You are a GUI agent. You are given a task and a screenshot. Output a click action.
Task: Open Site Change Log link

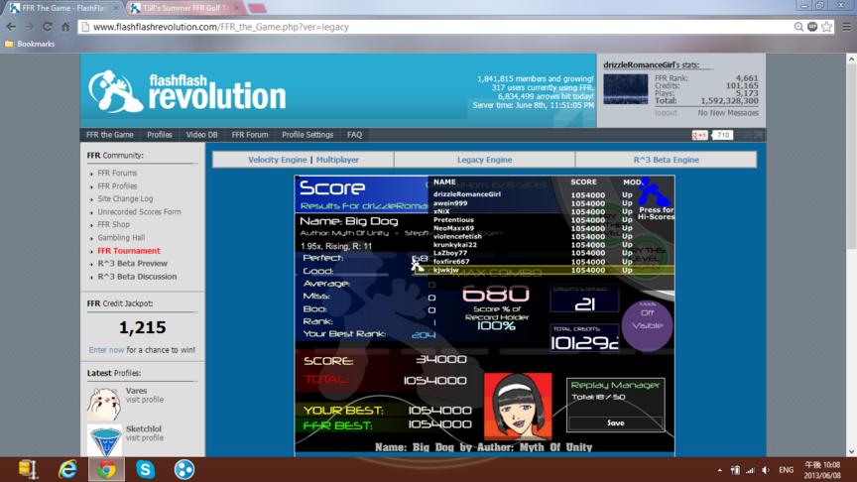[125, 199]
